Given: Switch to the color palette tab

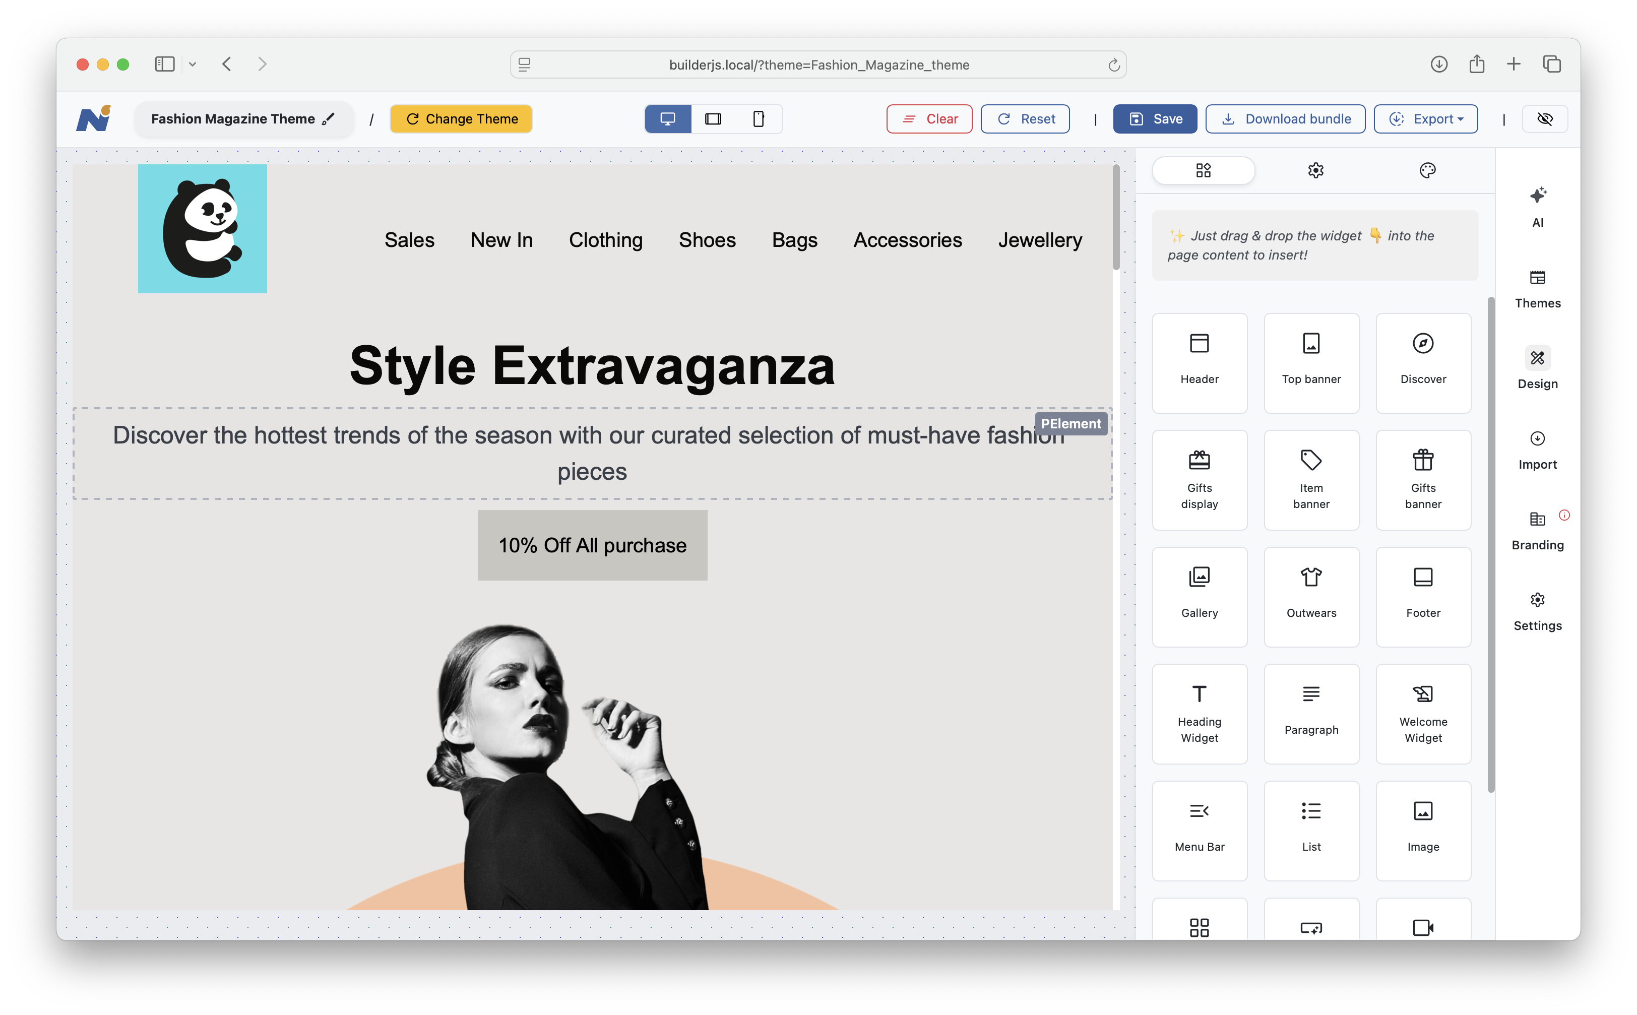Looking at the screenshot, I should click(1427, 170).
